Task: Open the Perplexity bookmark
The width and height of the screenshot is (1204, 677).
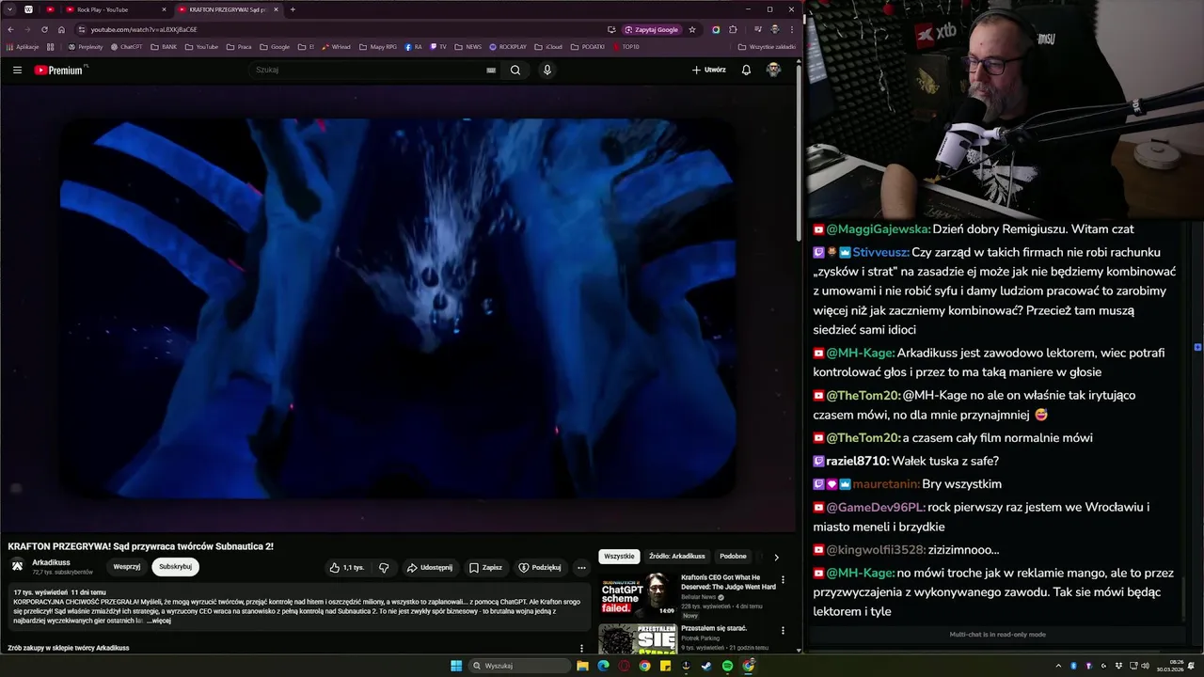Action: click(x=85, y=46)
